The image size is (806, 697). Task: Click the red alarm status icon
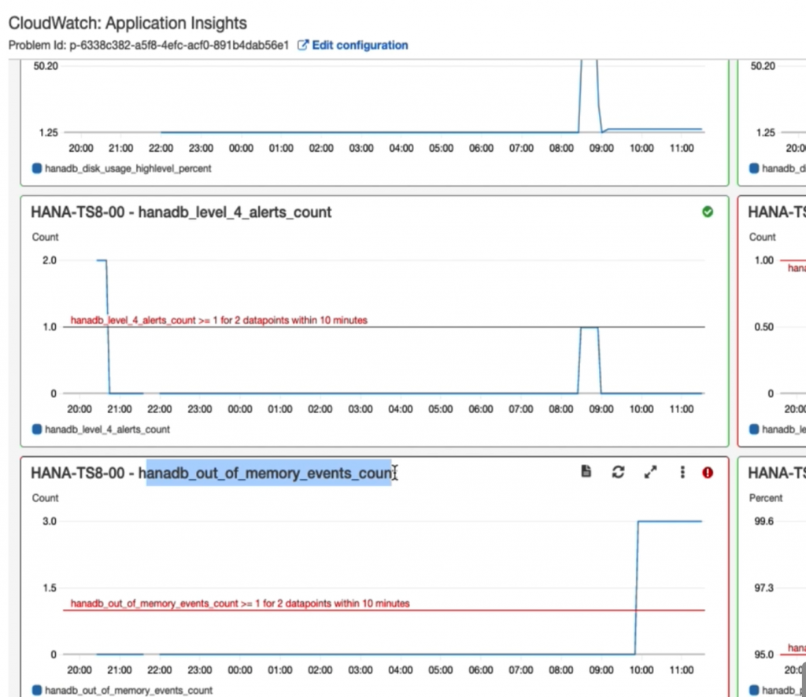click(708, 472)
